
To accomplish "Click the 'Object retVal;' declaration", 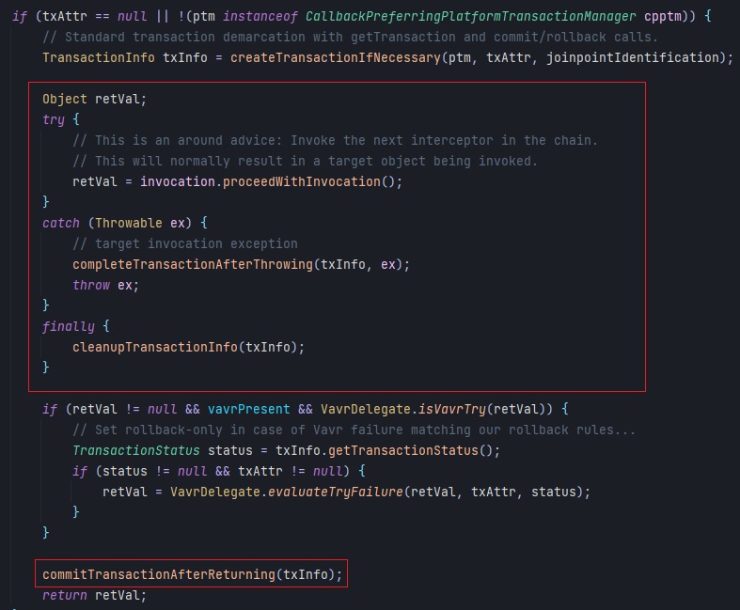I will 94,99.
